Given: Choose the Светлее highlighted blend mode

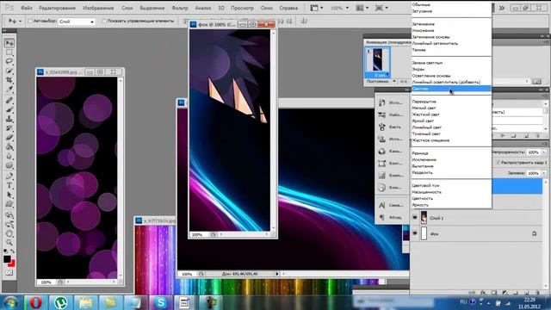Looking at the screenshot, I should point(451,89).
